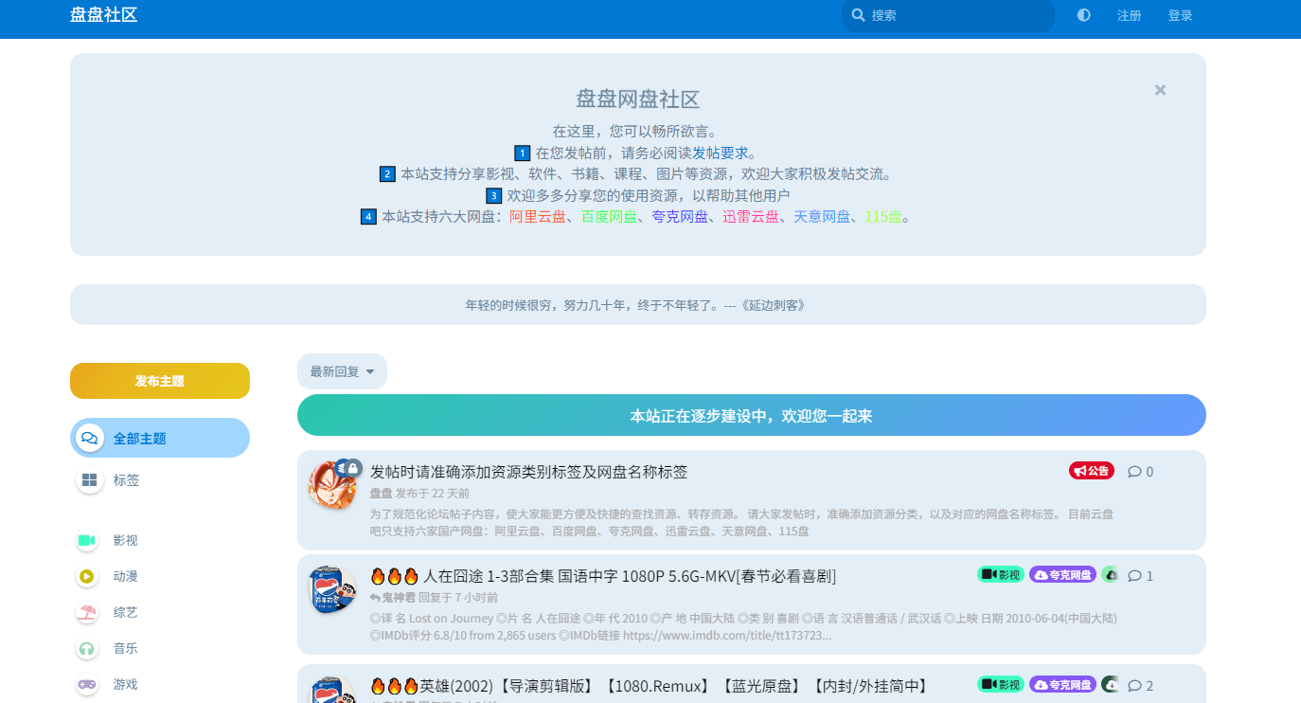Screen dimensions: 1301x703
Task: Select the 音乐 headphones icon
Action: click(87, 648)
